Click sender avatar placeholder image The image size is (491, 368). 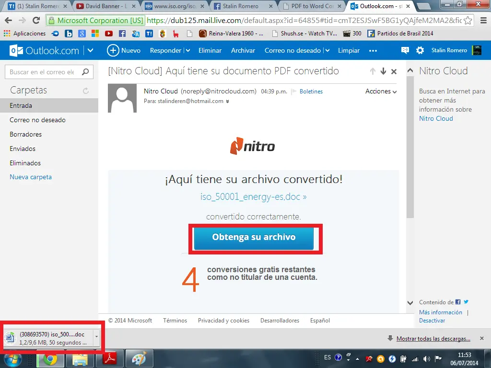[122, 98]
